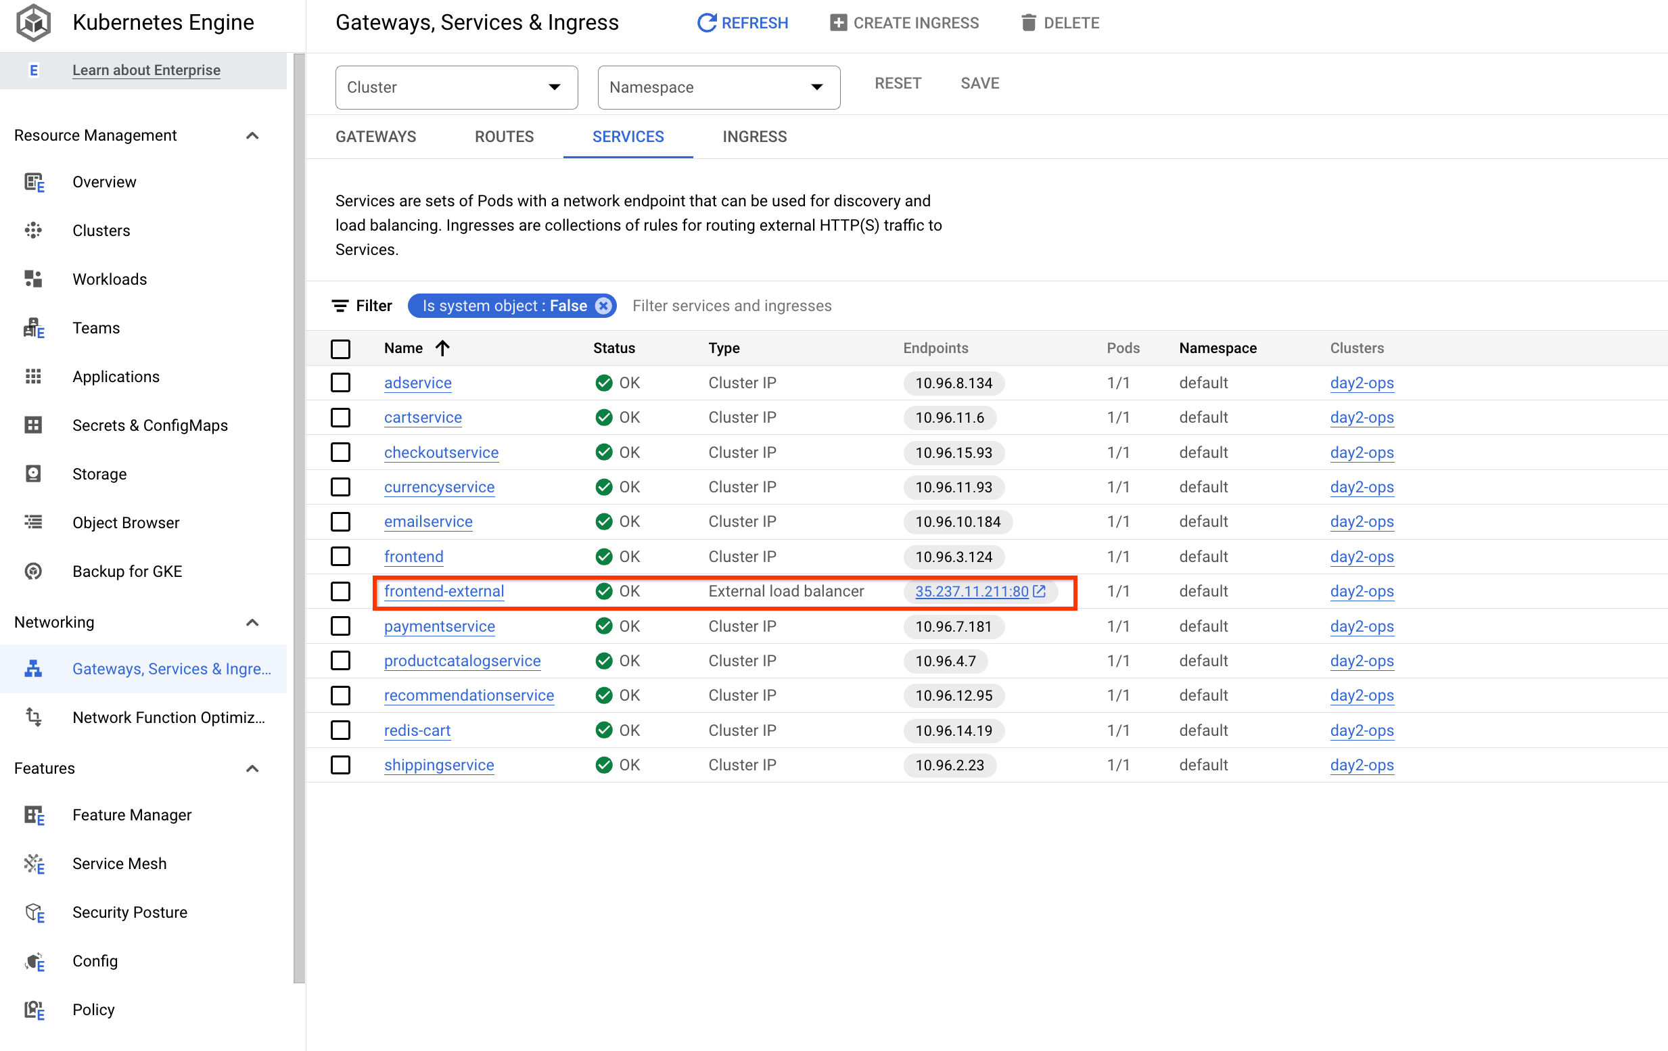Toggle the checkbox for adservice row
This screenshot has height=1051, width=1668.
[342, 383]
